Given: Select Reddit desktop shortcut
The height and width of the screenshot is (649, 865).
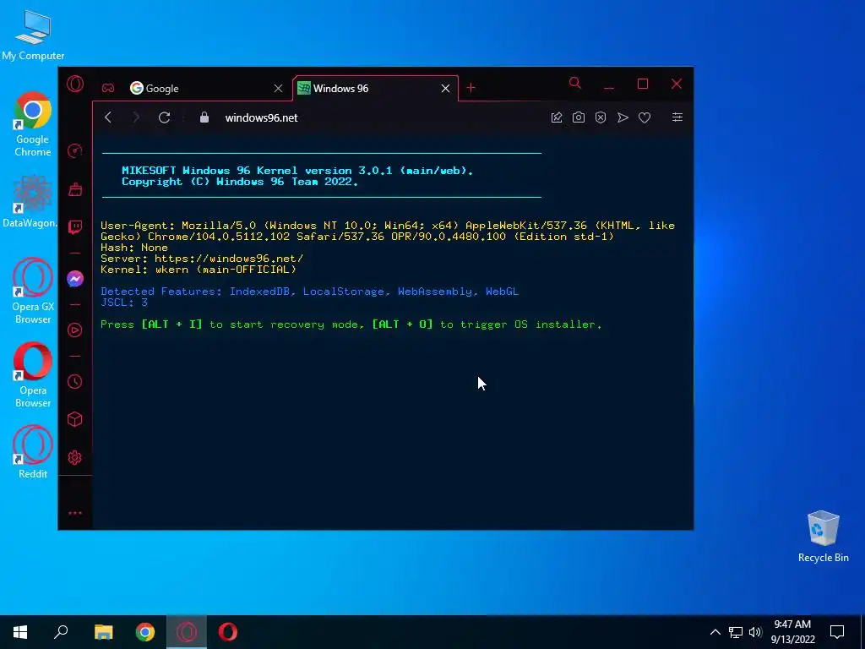Looking at the screenshot, I should [x=33, y=451].
